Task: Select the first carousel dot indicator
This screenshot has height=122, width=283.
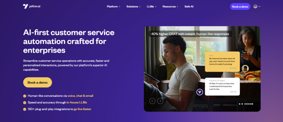Action: click(x=240, y=104)
